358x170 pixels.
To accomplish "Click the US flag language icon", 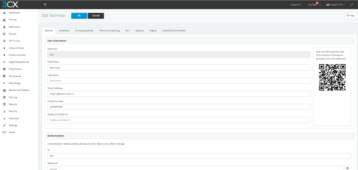I will [327, 5].
